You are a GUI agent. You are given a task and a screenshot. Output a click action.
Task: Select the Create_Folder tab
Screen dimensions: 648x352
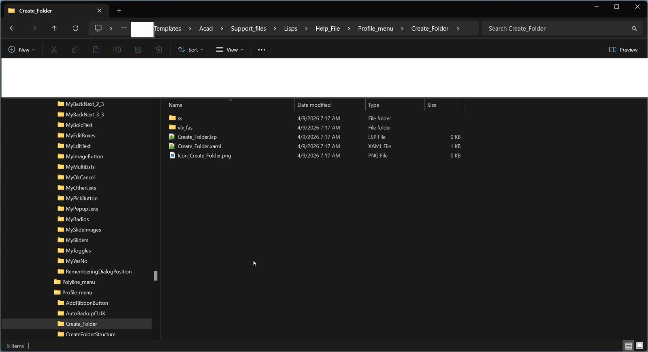coord(53,11)
